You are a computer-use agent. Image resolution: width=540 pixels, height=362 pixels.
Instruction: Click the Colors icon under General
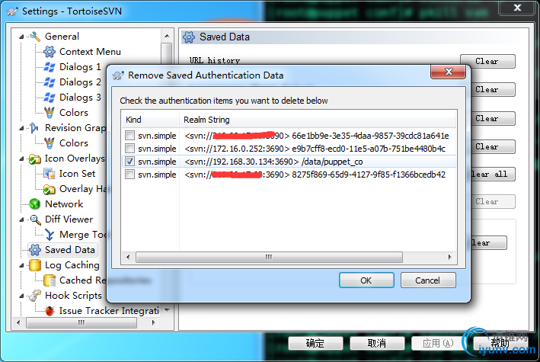[x=50, y=112]
